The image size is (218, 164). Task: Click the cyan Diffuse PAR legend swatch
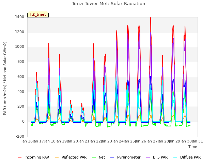pyautogui.click(x=175, y=158)
